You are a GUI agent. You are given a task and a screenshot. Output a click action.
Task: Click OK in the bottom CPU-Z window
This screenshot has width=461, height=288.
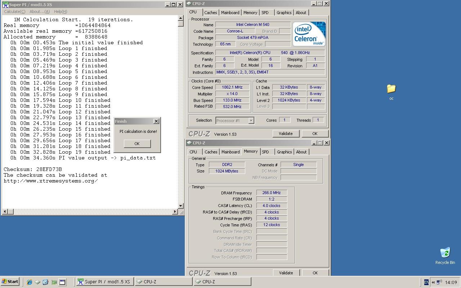coord(315,273)
